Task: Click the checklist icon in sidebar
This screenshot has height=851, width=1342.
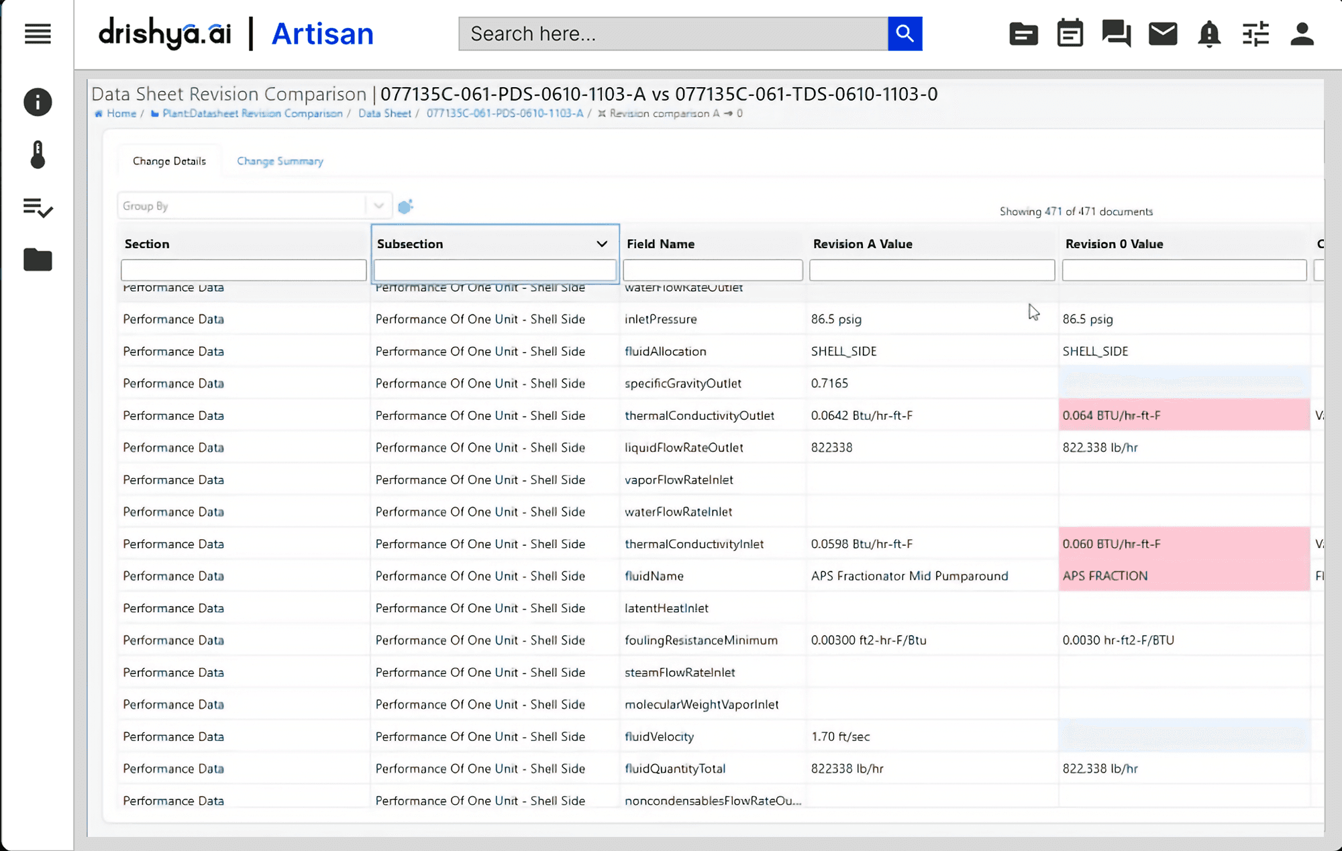Action: click(38, 208)
